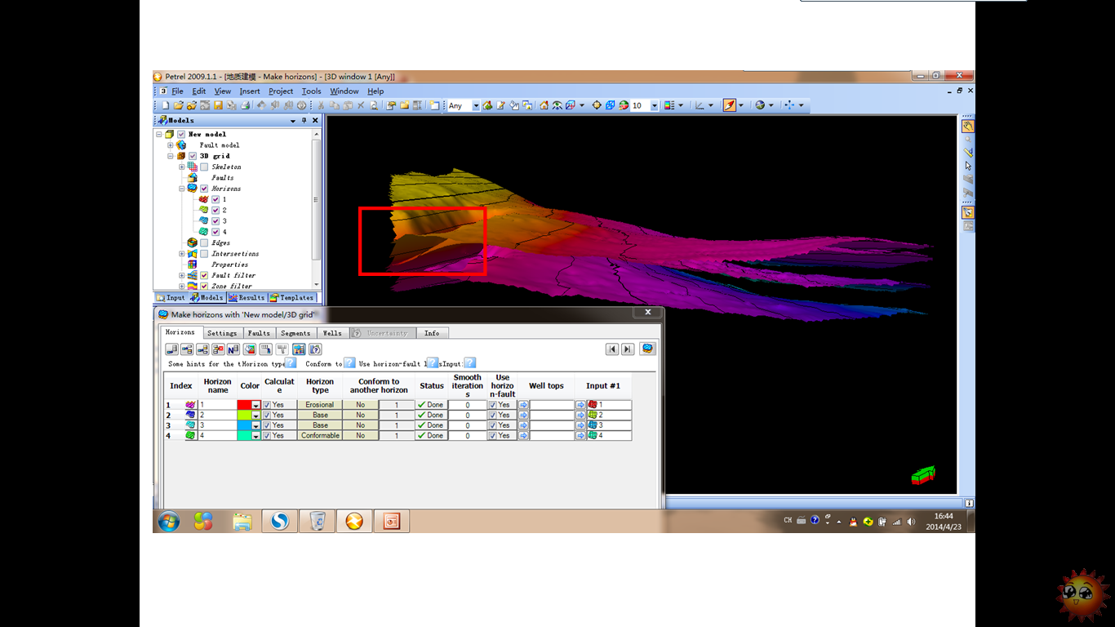
Task: Click the No conform button in row 2
Action: tap(360, 416)
